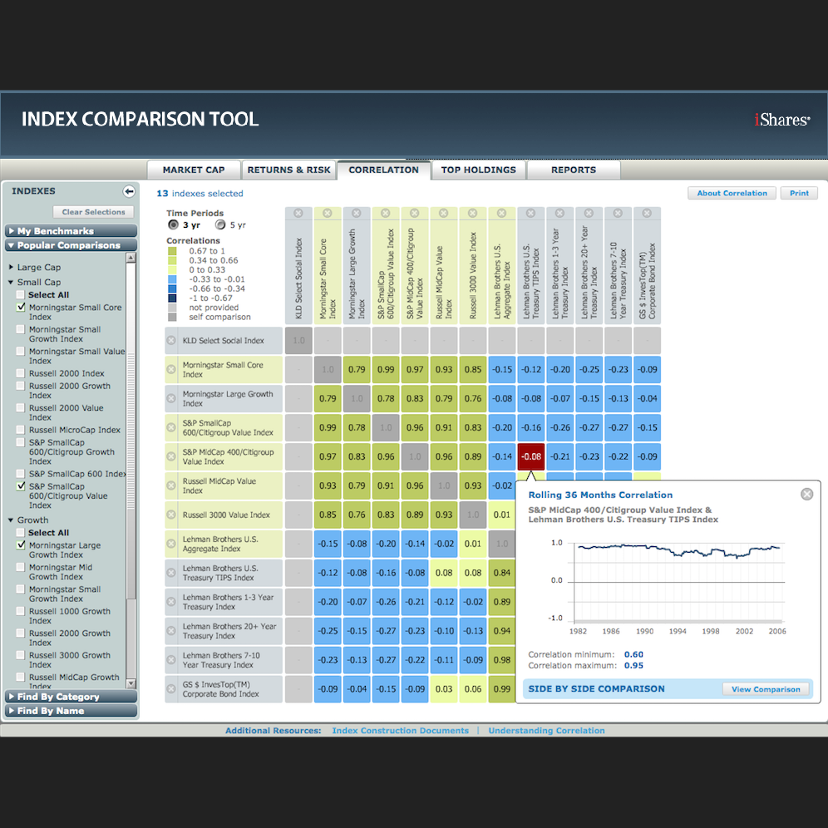The image size is (828, 828).
Task: Remove S&P MidCap 400/Citigroup Value row
Action: (171, 456)
